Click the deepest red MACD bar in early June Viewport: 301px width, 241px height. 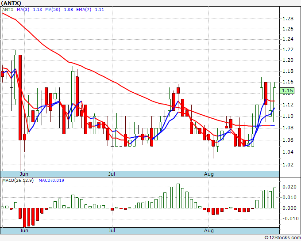click(x=25, y=218)
